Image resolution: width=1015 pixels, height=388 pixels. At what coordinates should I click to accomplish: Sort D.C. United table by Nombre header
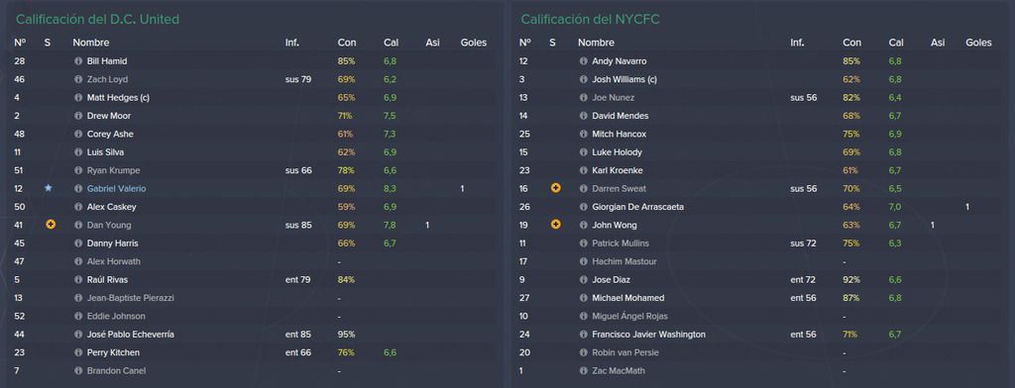pyautogui.click(x=90, y=43)
